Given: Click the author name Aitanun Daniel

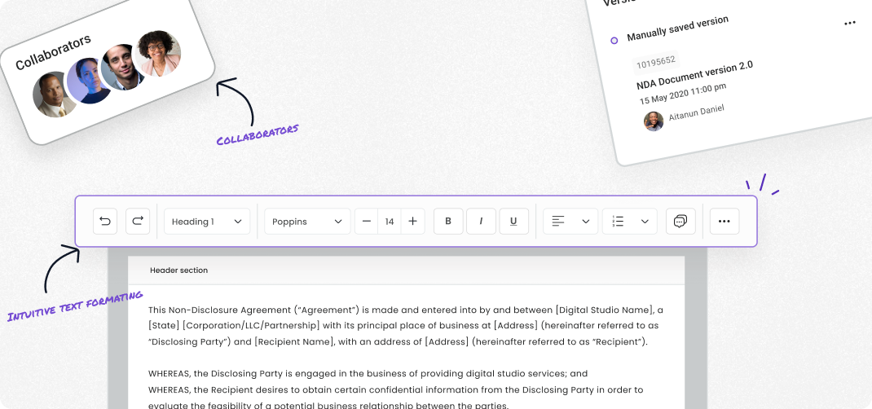Looking at the screenshot, I should click(x=697, y=112).
